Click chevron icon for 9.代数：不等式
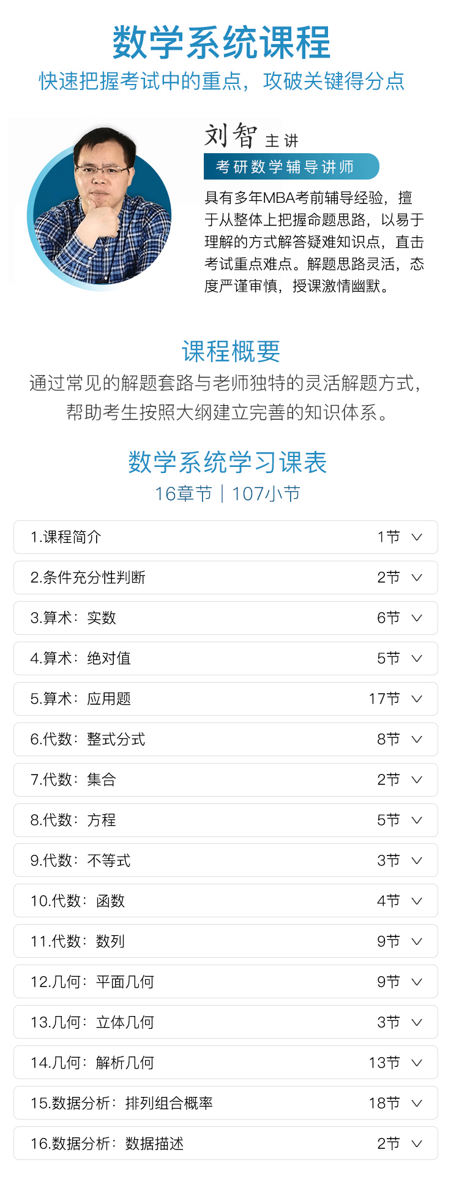The height and width of the screenshot is (1198, 459). point(417,861)
